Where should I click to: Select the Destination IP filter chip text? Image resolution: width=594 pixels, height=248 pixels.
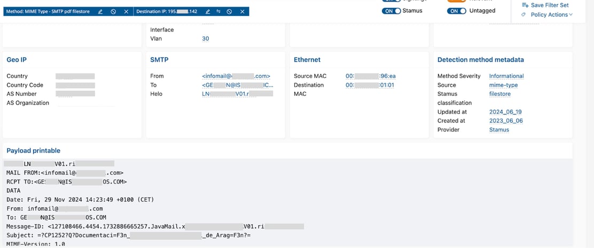(167, 12)
